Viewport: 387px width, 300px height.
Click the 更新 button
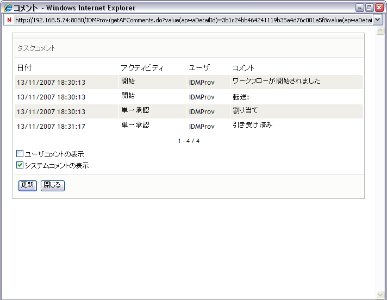tap(28, 185)
